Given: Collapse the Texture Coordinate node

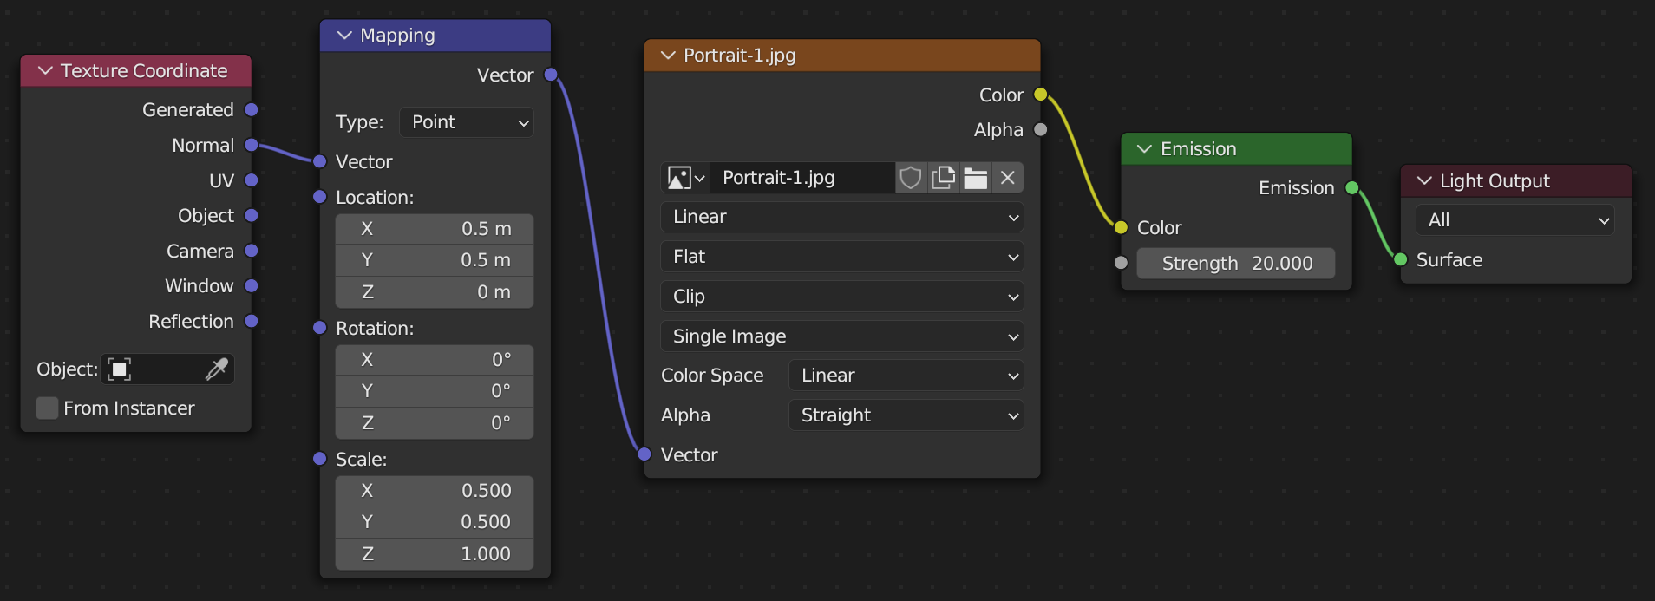Looking at the screenshot, I should pyautogui.click(x=45, y=71).
